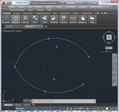Expand the command line history arrow
The image size is (119, 112).
[x=95, y=101]
